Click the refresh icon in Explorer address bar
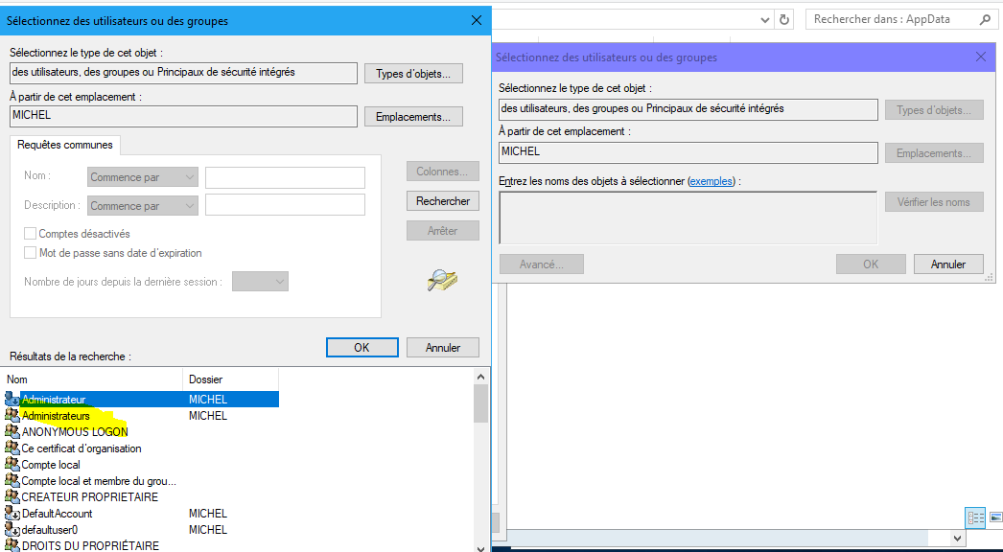 [x=784, y=20]
